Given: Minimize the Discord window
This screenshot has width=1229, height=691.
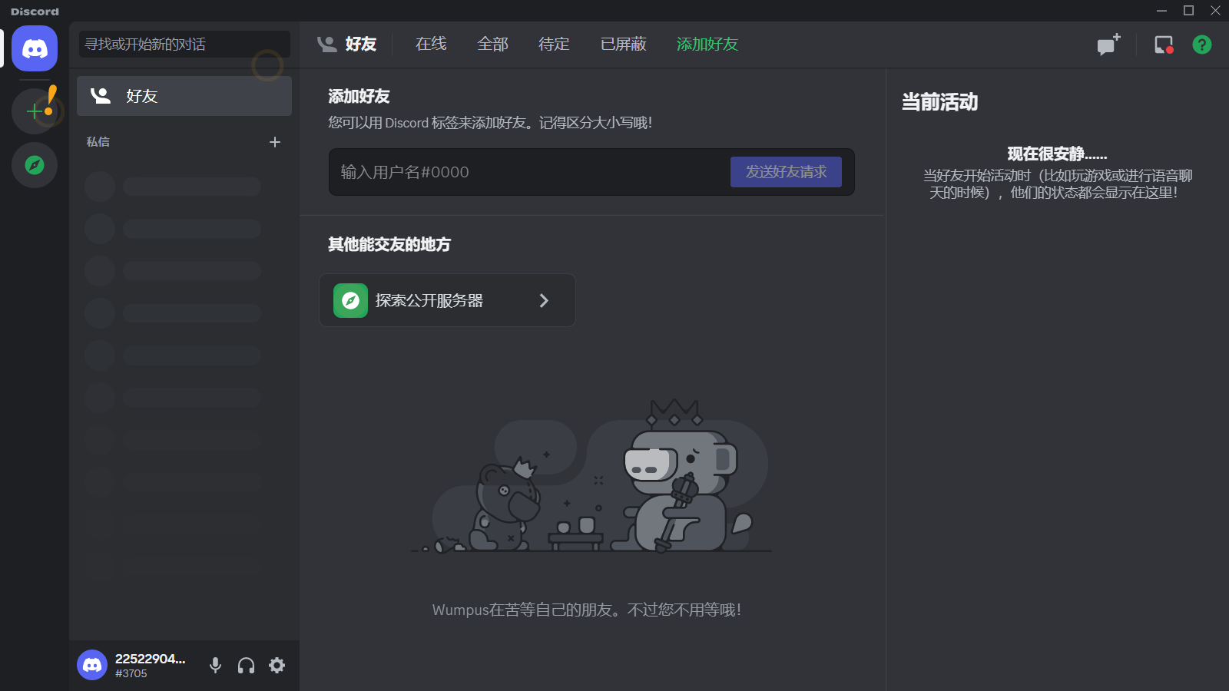Looking at the screenshot, I should (x=1161, y=11).
